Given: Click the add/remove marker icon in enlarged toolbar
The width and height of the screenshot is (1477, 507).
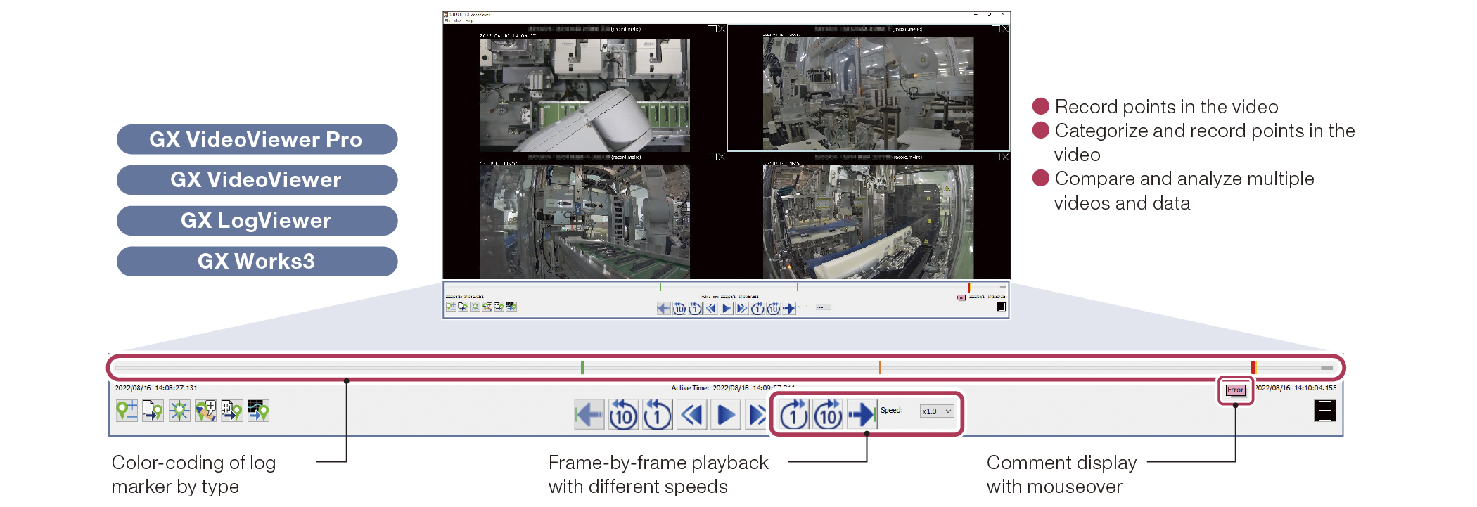Looking at the screenshot, I should point(127,411).
